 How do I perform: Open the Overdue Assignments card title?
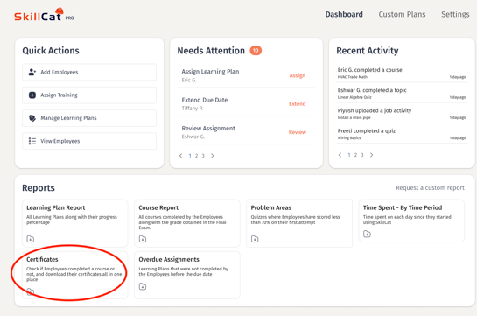point(169,259)
